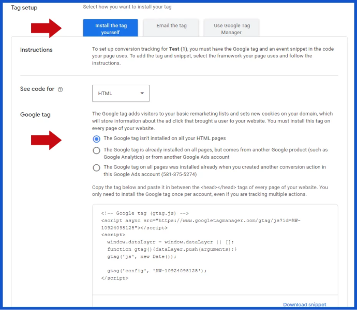Click the Instructions section label

36,50
